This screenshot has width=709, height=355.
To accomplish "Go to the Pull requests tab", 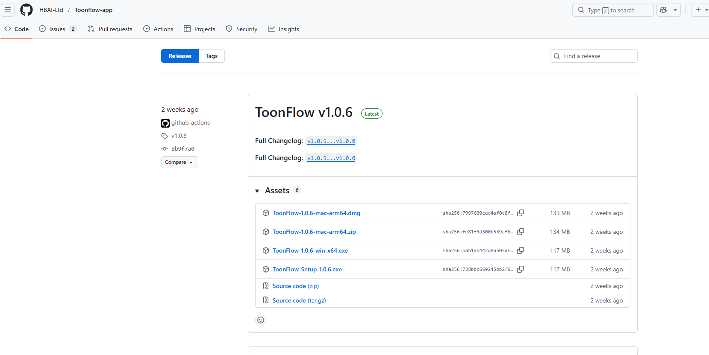I will 110,29.
